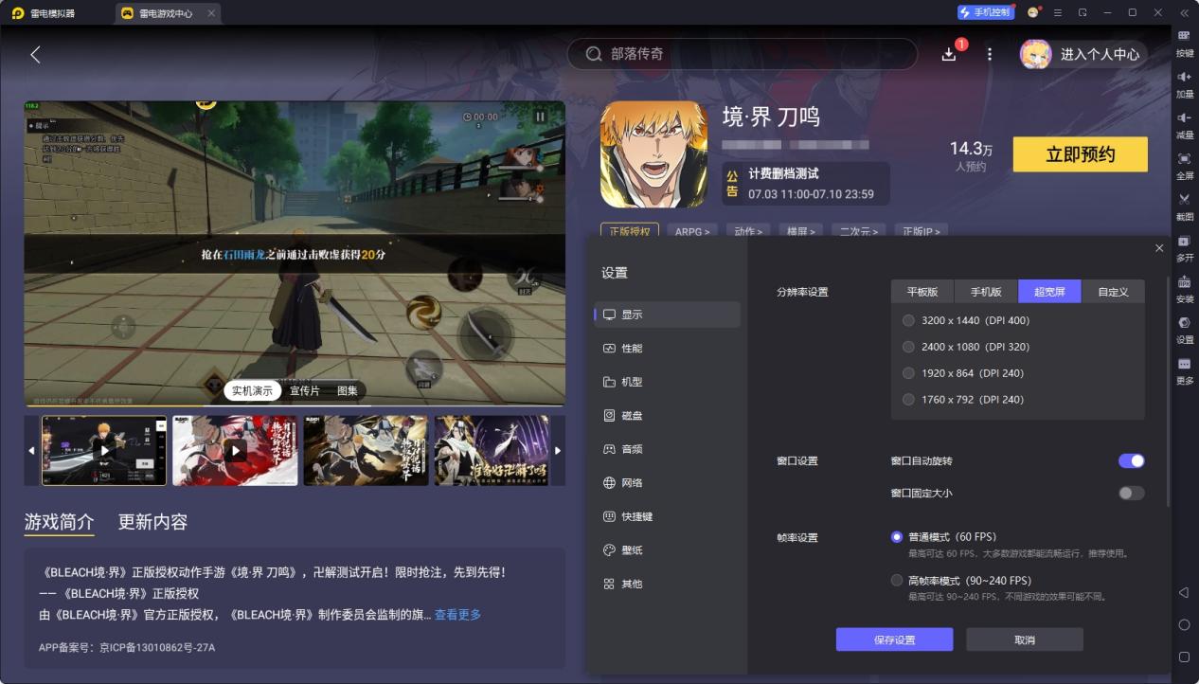Close the 雷电游戏中心 tab
Image resolution: width=1199 pixels, height=684 pixels.
click(x=211, y=13)
